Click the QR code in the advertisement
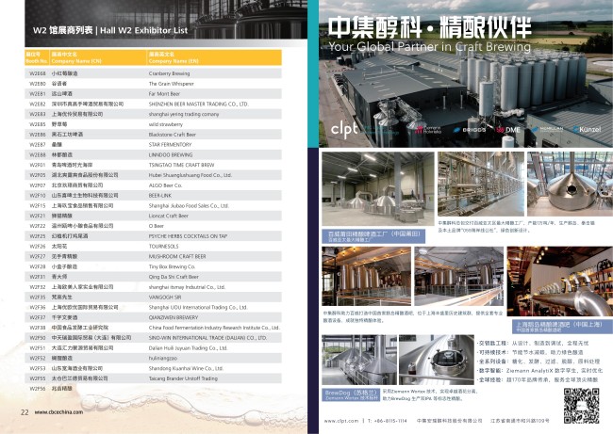Viewport: 613px width, 434px height. [x=581, y=406]
